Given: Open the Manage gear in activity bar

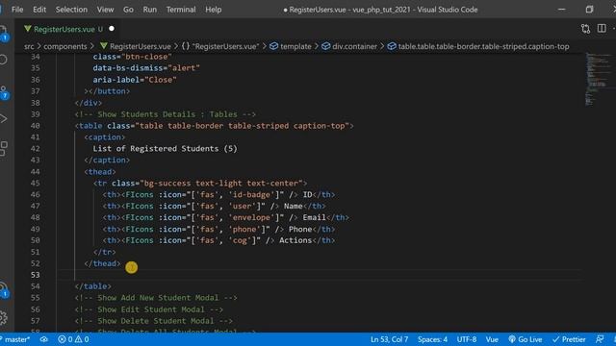Looking at the screenshot, I should tap(4, 317).
